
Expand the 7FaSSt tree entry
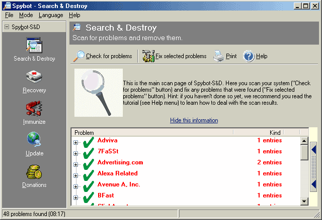tap(76, 152)
